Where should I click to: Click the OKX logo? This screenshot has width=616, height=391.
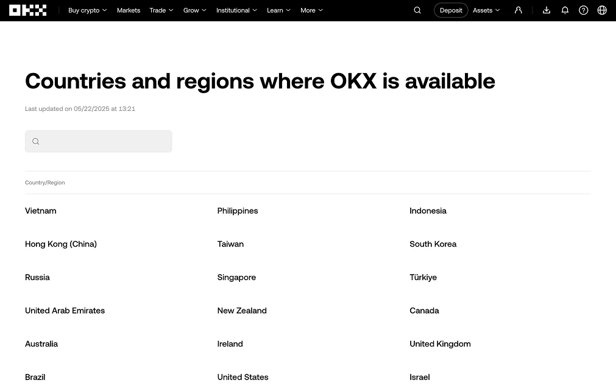click(x=27, y=10)
